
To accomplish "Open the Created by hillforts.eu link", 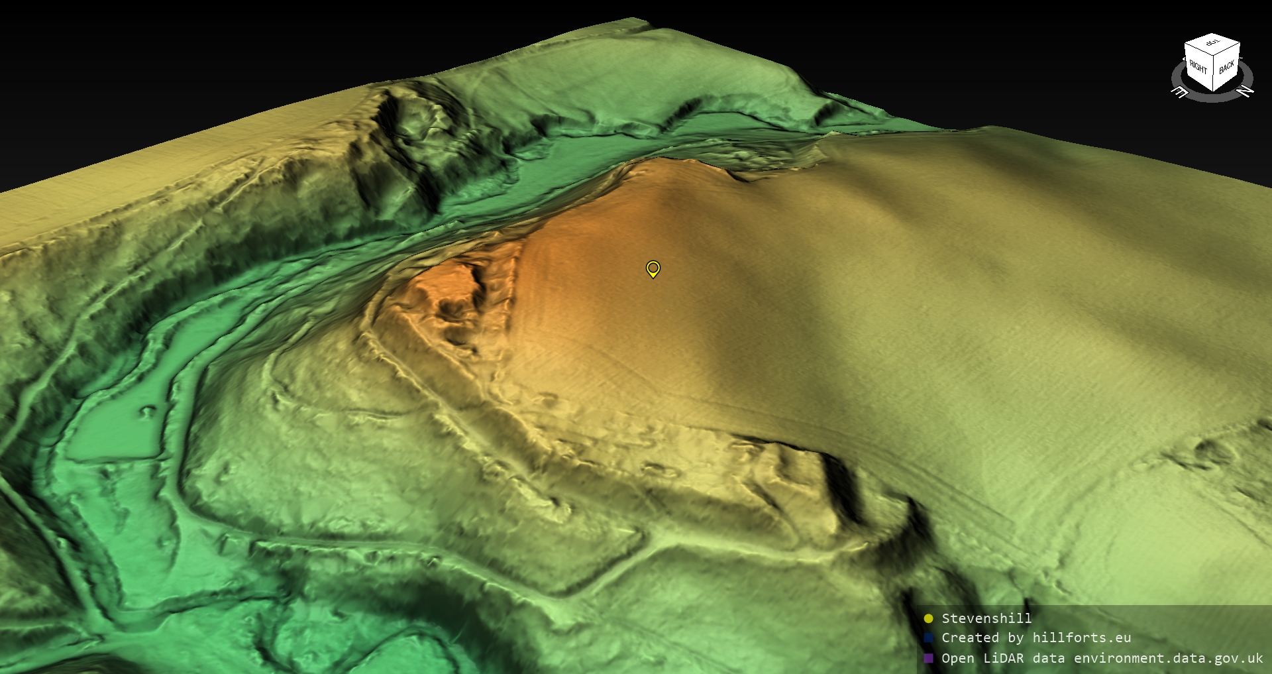I will click(1036, 638).
